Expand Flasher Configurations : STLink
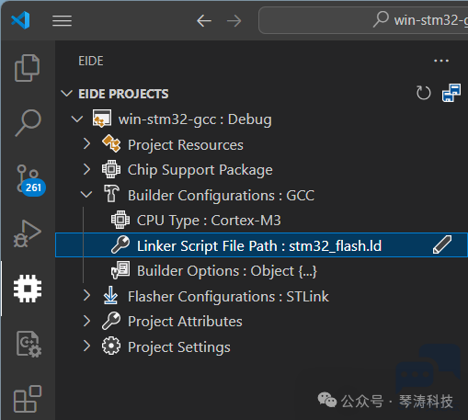The image size is (468, 420). 86,296
